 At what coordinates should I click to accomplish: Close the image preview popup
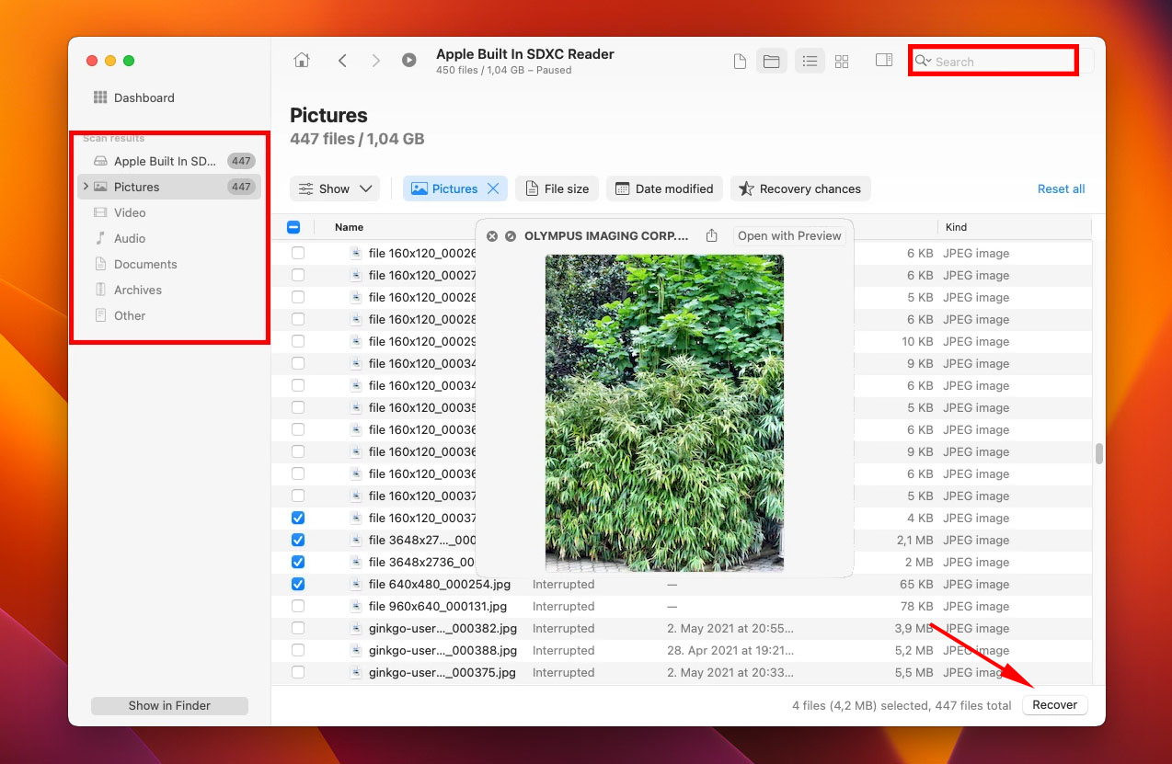coord(492,236)
